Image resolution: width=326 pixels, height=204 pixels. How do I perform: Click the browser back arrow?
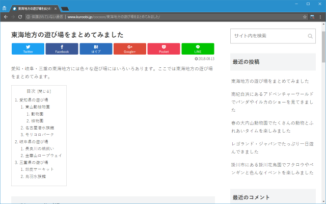[x=5, y=17]
